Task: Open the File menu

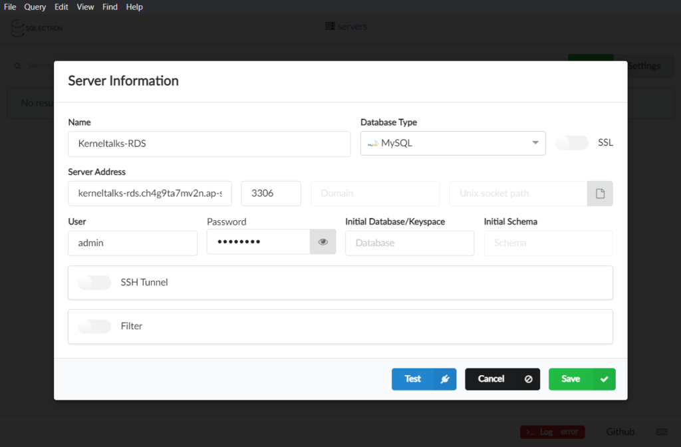Action: click(x=9, y=7)
